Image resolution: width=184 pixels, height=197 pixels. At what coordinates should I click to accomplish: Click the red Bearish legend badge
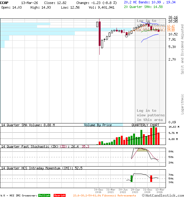tap(59, 195)
